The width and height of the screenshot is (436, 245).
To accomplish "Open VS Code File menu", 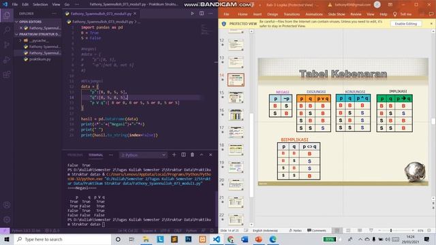I will pos(15,5).
